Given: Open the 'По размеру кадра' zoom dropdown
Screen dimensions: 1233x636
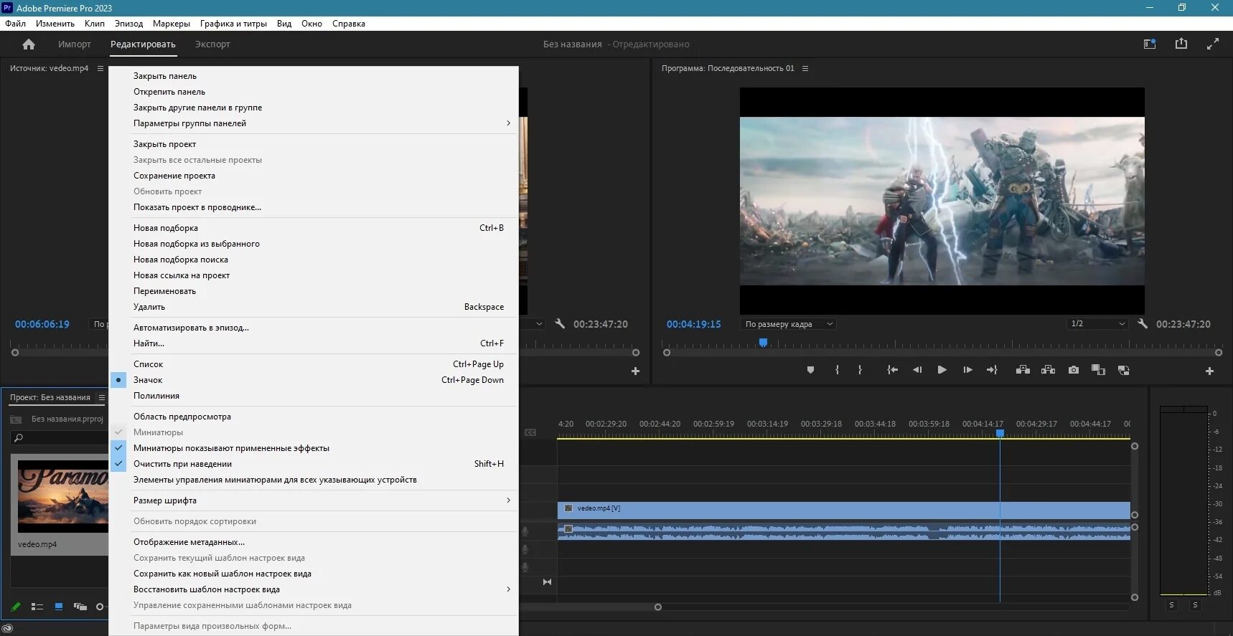Looking at the screenshot, I should click(788, 324).
